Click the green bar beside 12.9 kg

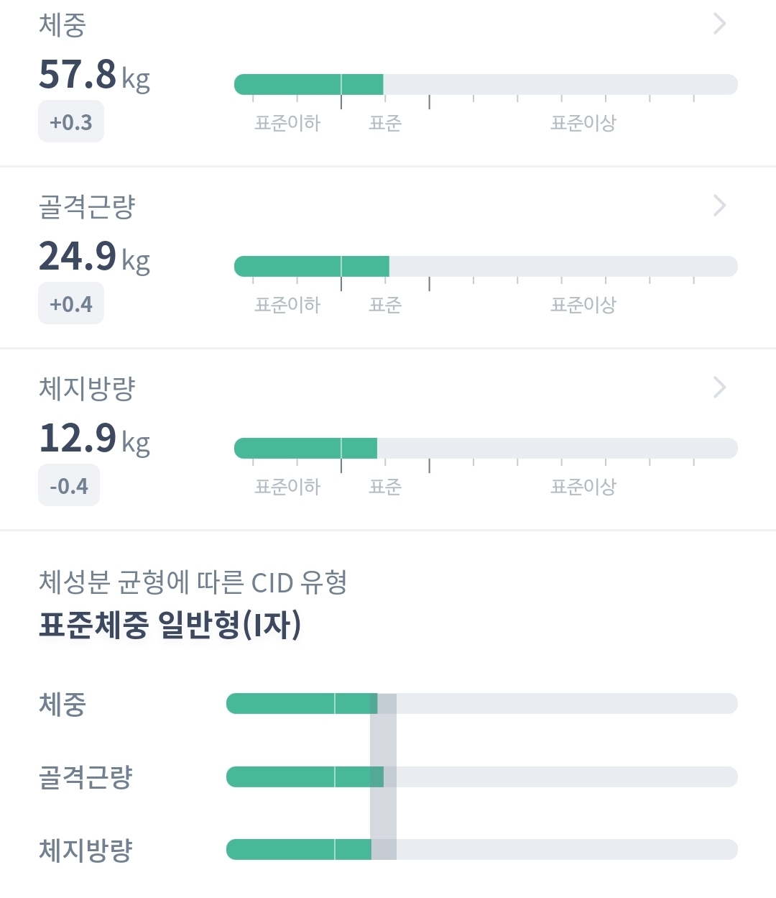tap(306, 449)
